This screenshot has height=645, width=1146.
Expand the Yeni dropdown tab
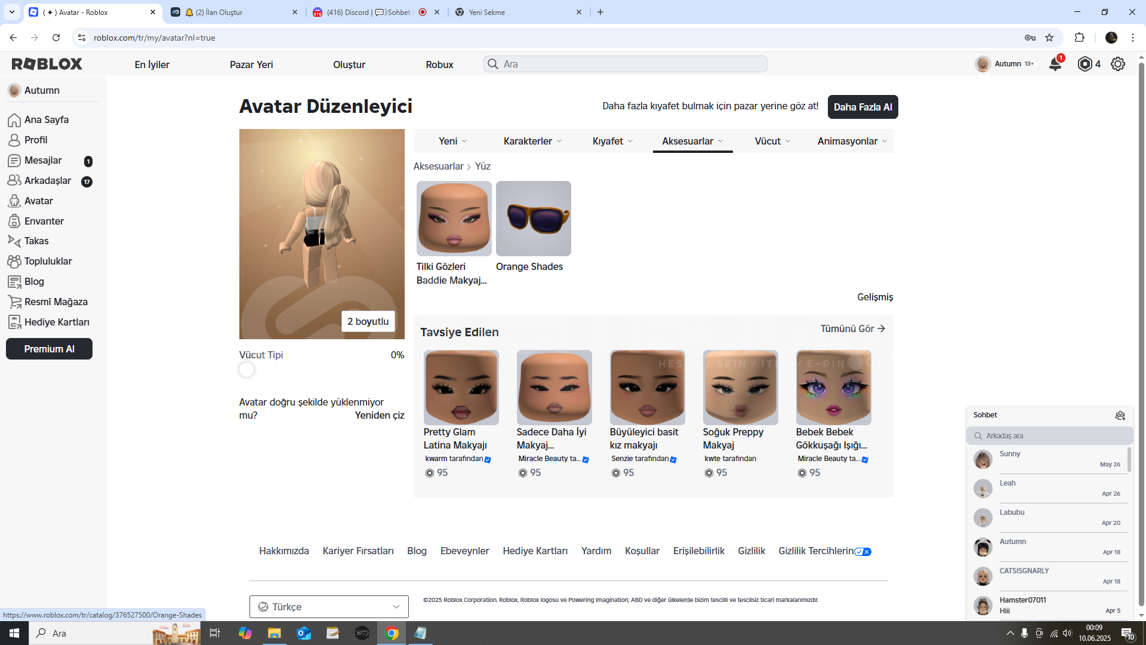(x=453, y=142)
